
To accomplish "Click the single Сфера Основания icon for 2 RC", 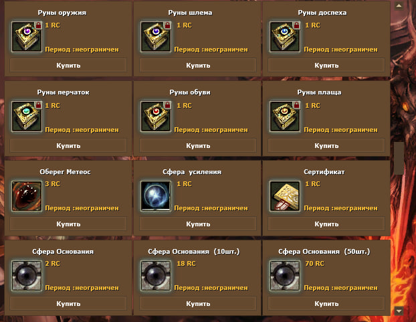I will click(27, 276).
